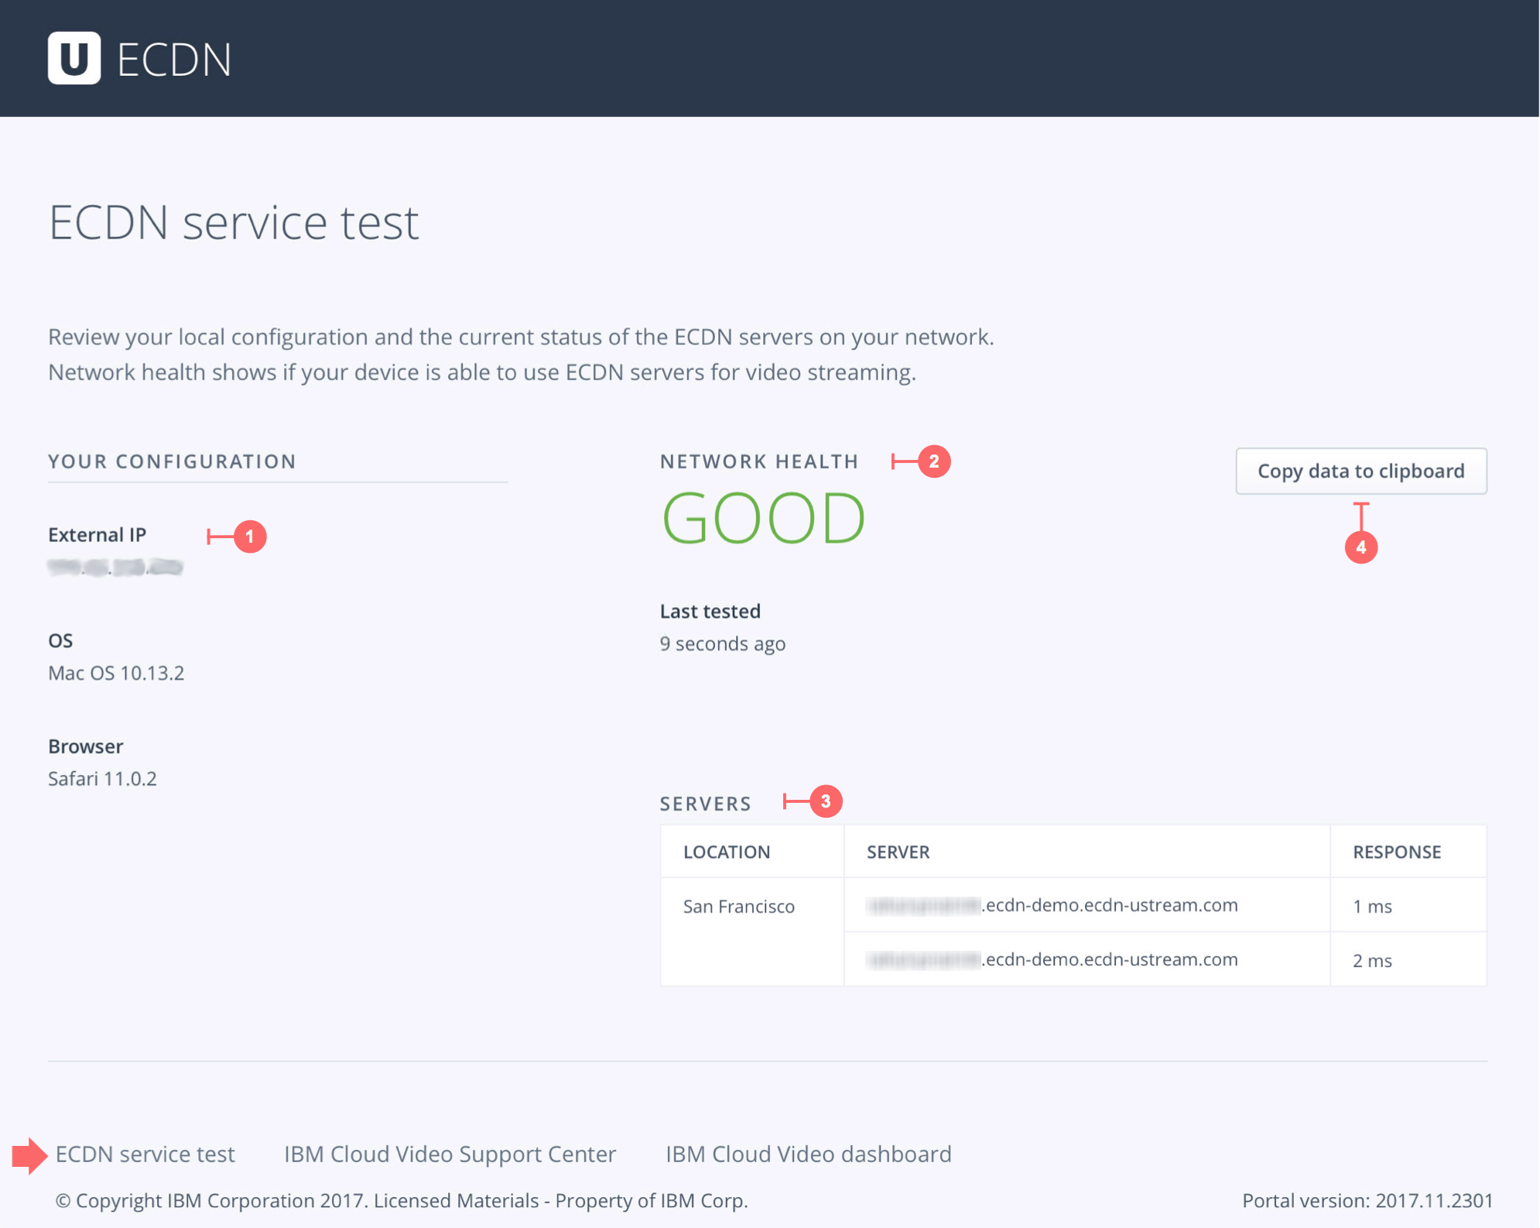The height and width of the screenshot is (1228, 1540).
Task: Click the IBM copyright notice text
Action: click(x=402, y=1200)
